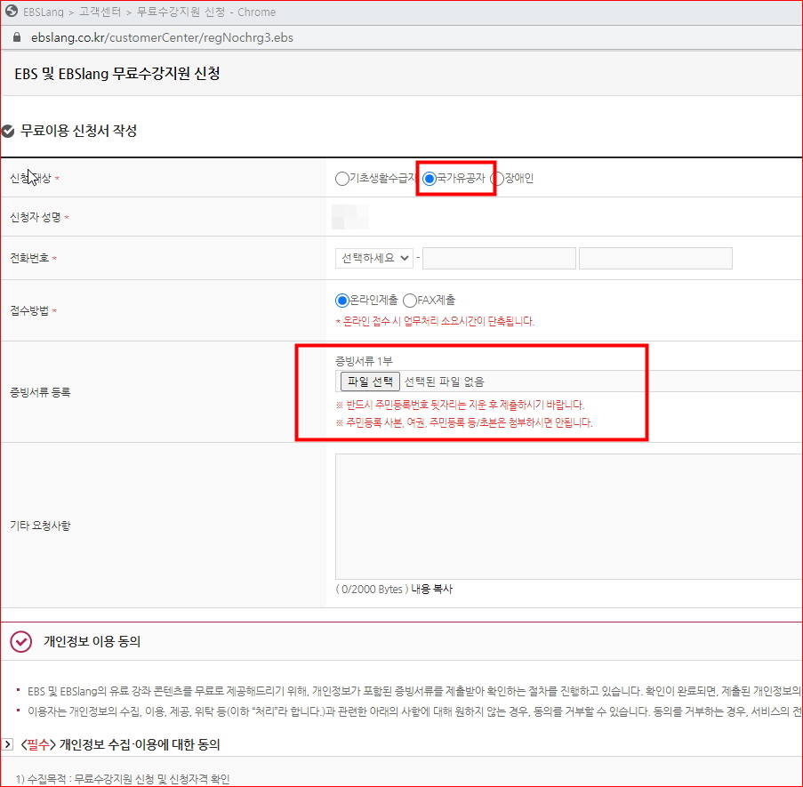Click inside the 기타 요청사항 text area
This screenshot has height=787, width=803.
coord(569,516)
